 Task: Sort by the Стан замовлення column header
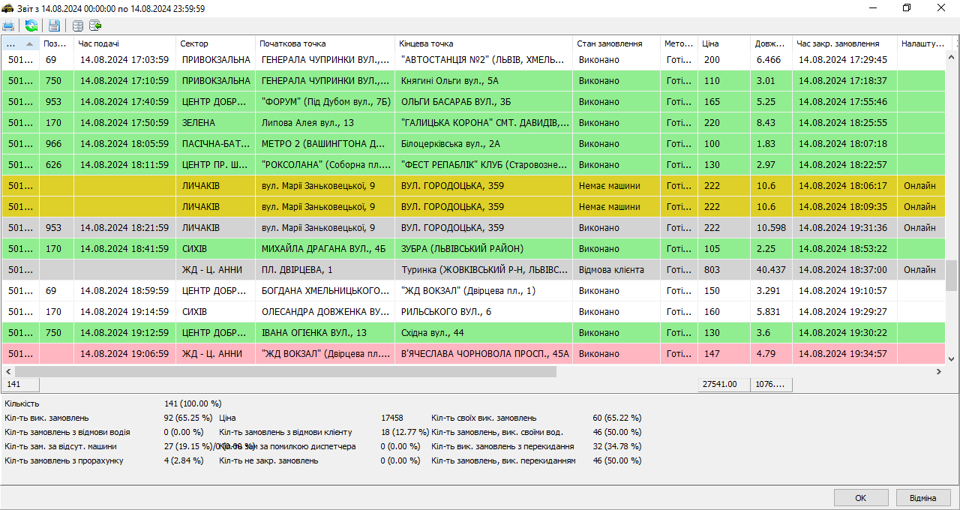point(616,43)
